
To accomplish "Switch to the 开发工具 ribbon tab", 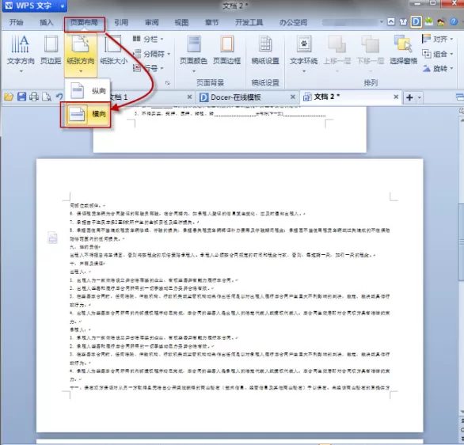I will click(x=249, y=22).
